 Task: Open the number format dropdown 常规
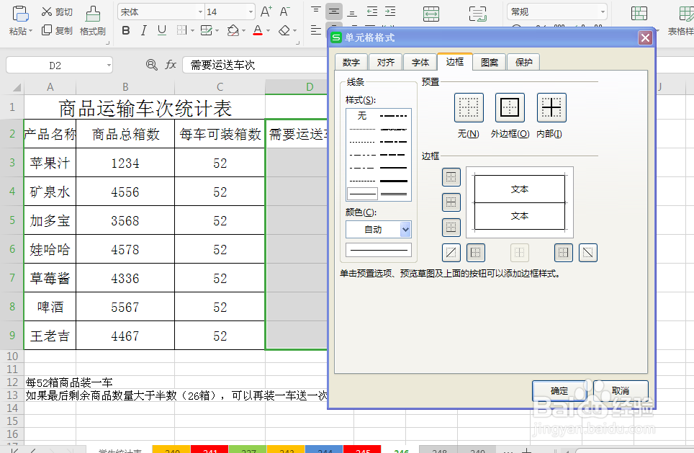pyautogui.click(x=603, y=12)
